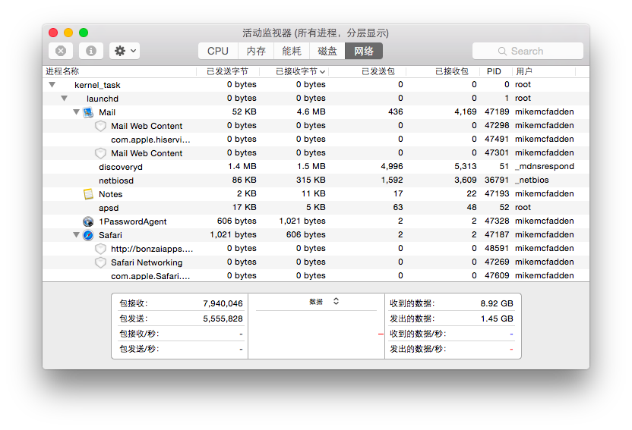This screenshot has height=430, width=632.
Task: Select the com.apple.hiservi... row
Action: pos(316,140)
